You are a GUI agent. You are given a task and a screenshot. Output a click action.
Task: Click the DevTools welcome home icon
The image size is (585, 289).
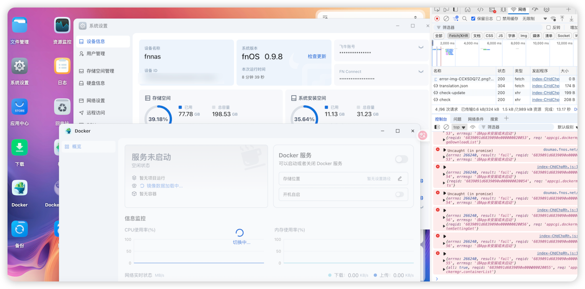(x=467, y=10)
